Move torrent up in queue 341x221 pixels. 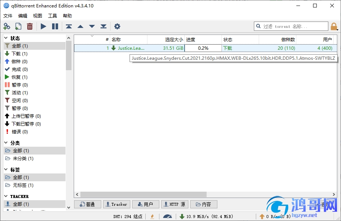pos(80,26)
